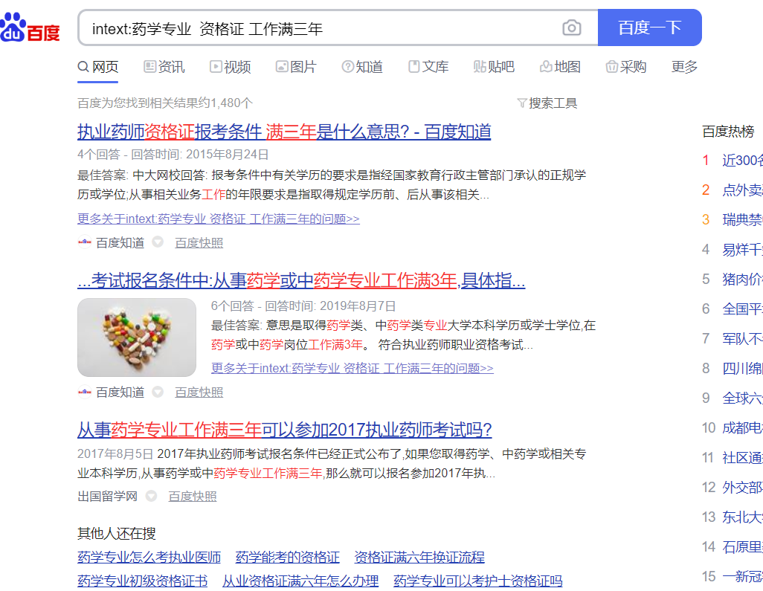Open result 从事药学专业工作满三年可以参加2017执业药师考试吗
Viewport: 763px width, 591px height.
[285, 430]
